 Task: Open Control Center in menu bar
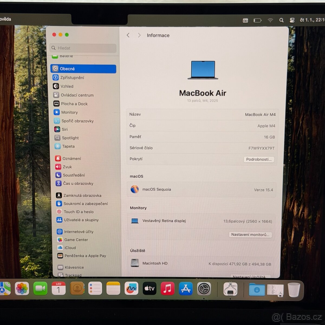point(292,20)
